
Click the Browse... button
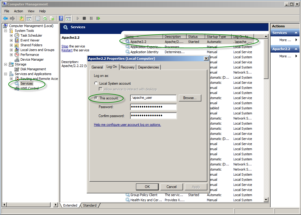coord(190,98)
